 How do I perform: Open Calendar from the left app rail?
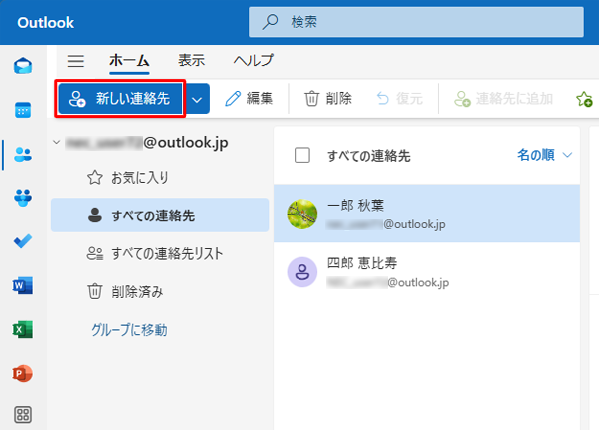point(23,110)
